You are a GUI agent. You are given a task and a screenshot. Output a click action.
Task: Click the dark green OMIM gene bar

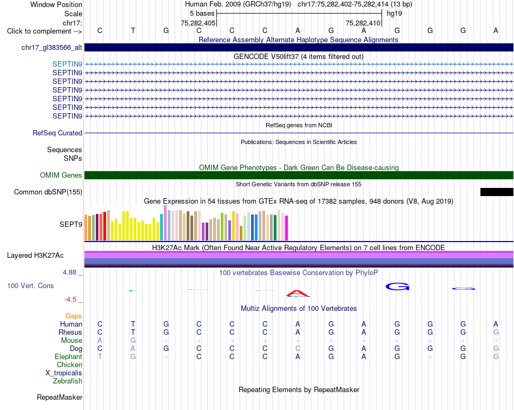[299, 175]
